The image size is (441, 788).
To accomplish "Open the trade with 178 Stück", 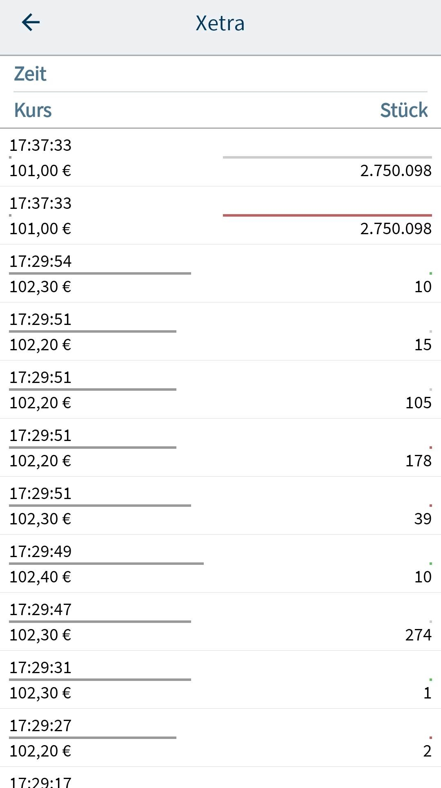I will coord(220,448).
